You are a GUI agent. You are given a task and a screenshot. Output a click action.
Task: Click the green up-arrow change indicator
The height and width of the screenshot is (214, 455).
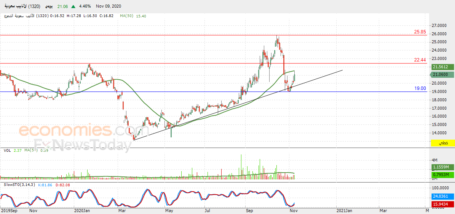pos(73,6)
